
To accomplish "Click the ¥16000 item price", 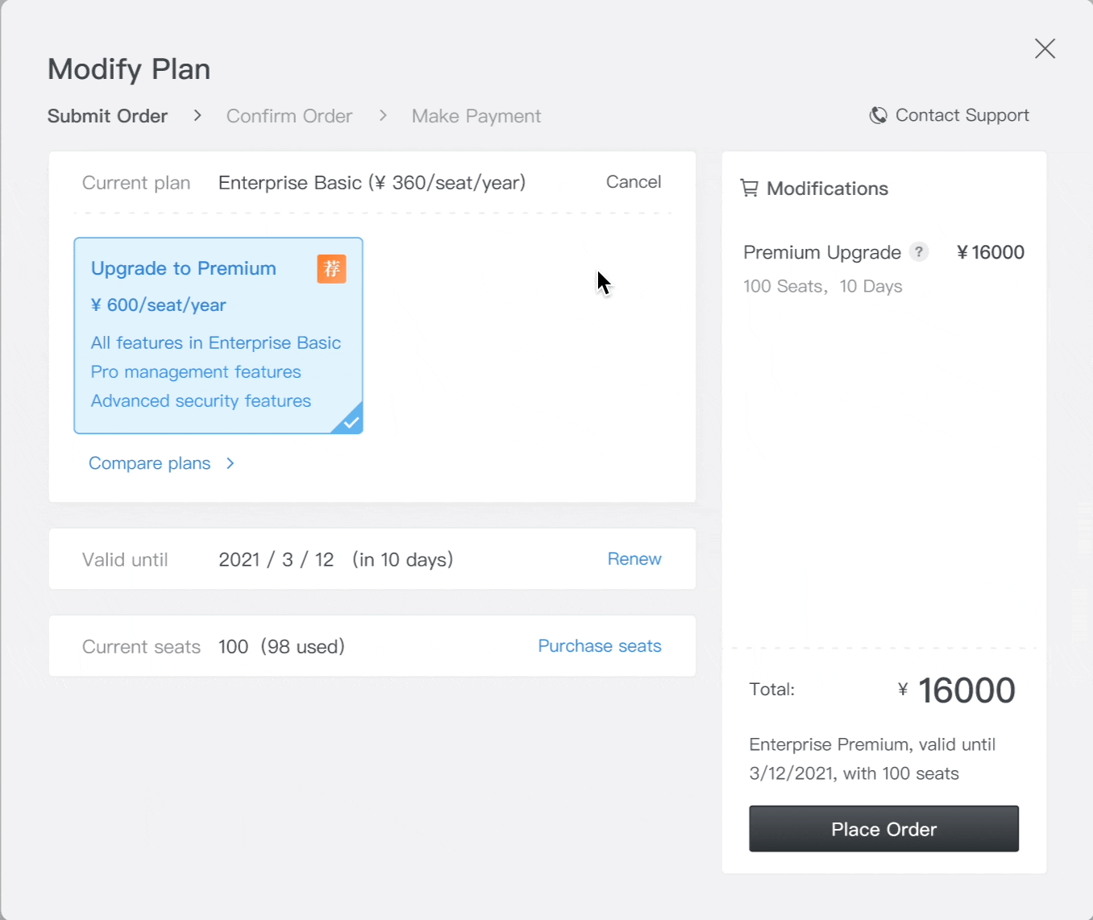I will (x=991, y=252).
